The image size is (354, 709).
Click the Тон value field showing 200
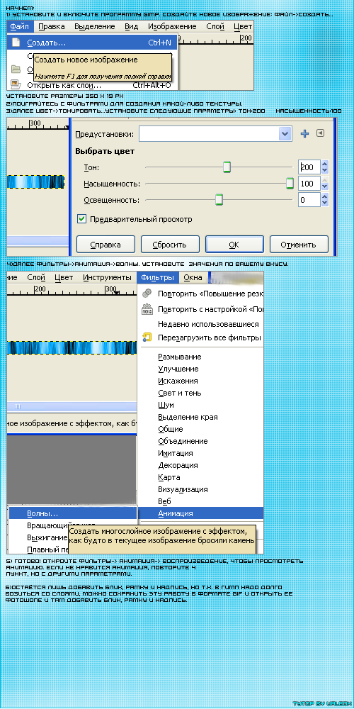pos(309,167)
